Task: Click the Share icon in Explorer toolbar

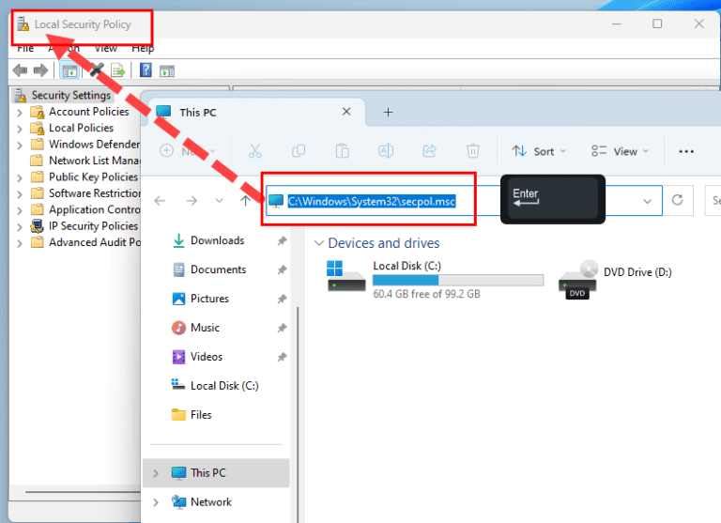Action: pyautogui.click(x=430, y=151)
